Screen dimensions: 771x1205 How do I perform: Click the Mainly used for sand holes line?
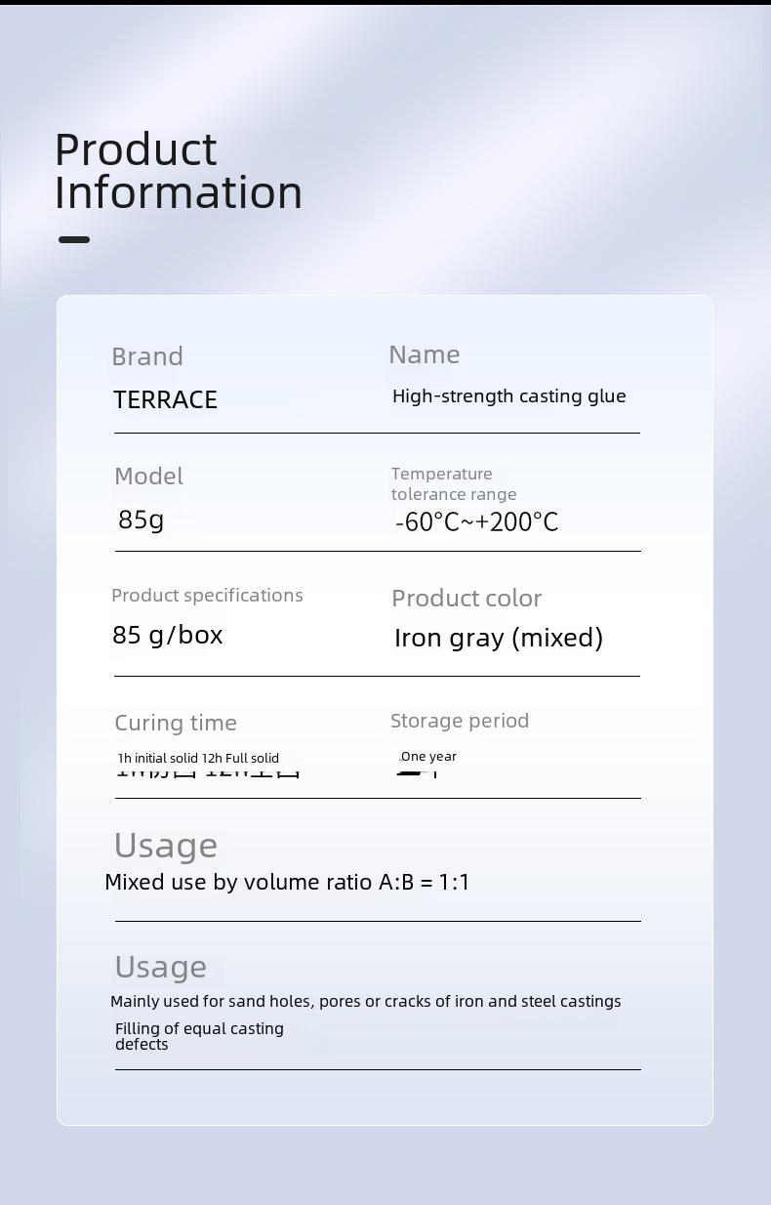365,1001
